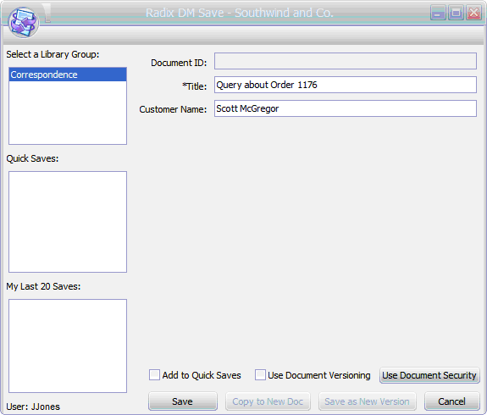Click inside the My Last 20 Saves list

coord(68,346)
